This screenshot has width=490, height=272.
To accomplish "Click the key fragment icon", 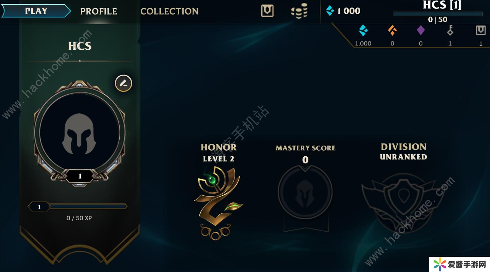I will point(450,30).
